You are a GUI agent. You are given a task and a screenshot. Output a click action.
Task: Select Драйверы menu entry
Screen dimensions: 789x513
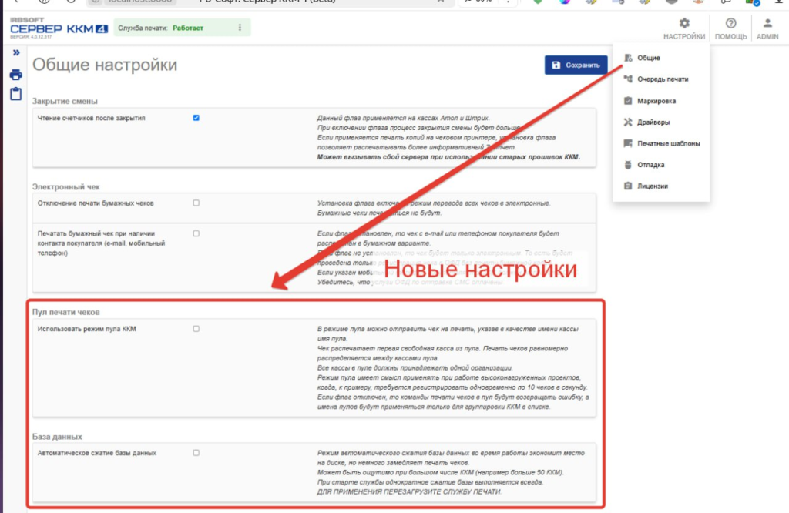point(660,122)
